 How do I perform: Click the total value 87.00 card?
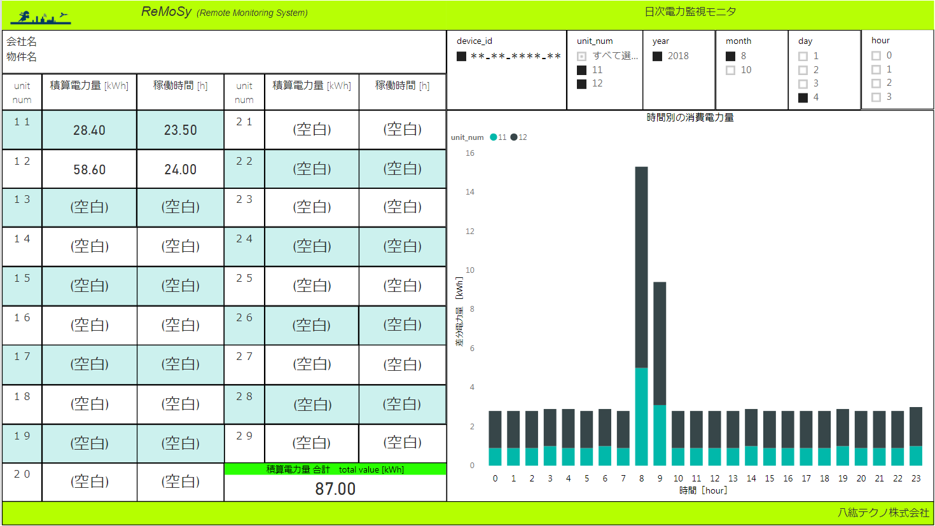(335, 488)
